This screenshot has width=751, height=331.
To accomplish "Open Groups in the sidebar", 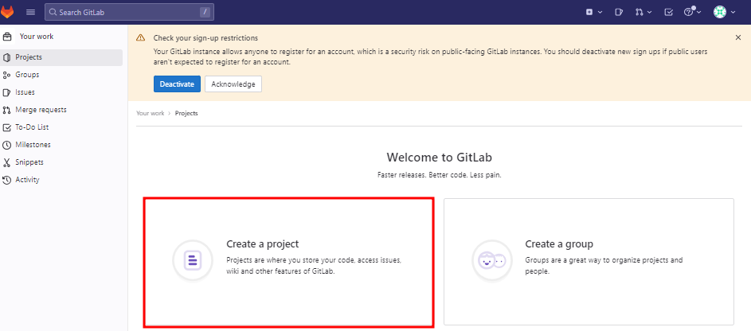I will [61, 75].
